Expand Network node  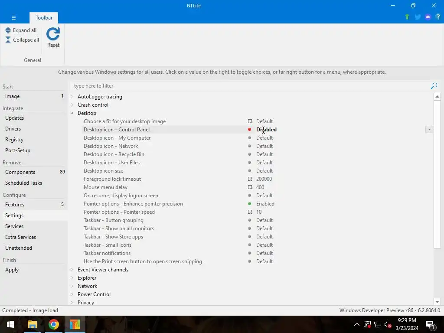click(72, 286)
